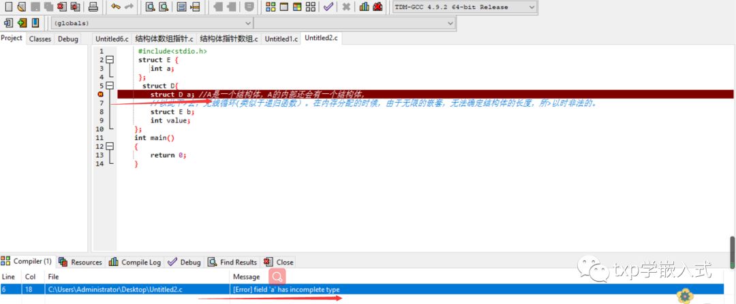
Task: Click the Save All icon
Action: coord(48,7)
